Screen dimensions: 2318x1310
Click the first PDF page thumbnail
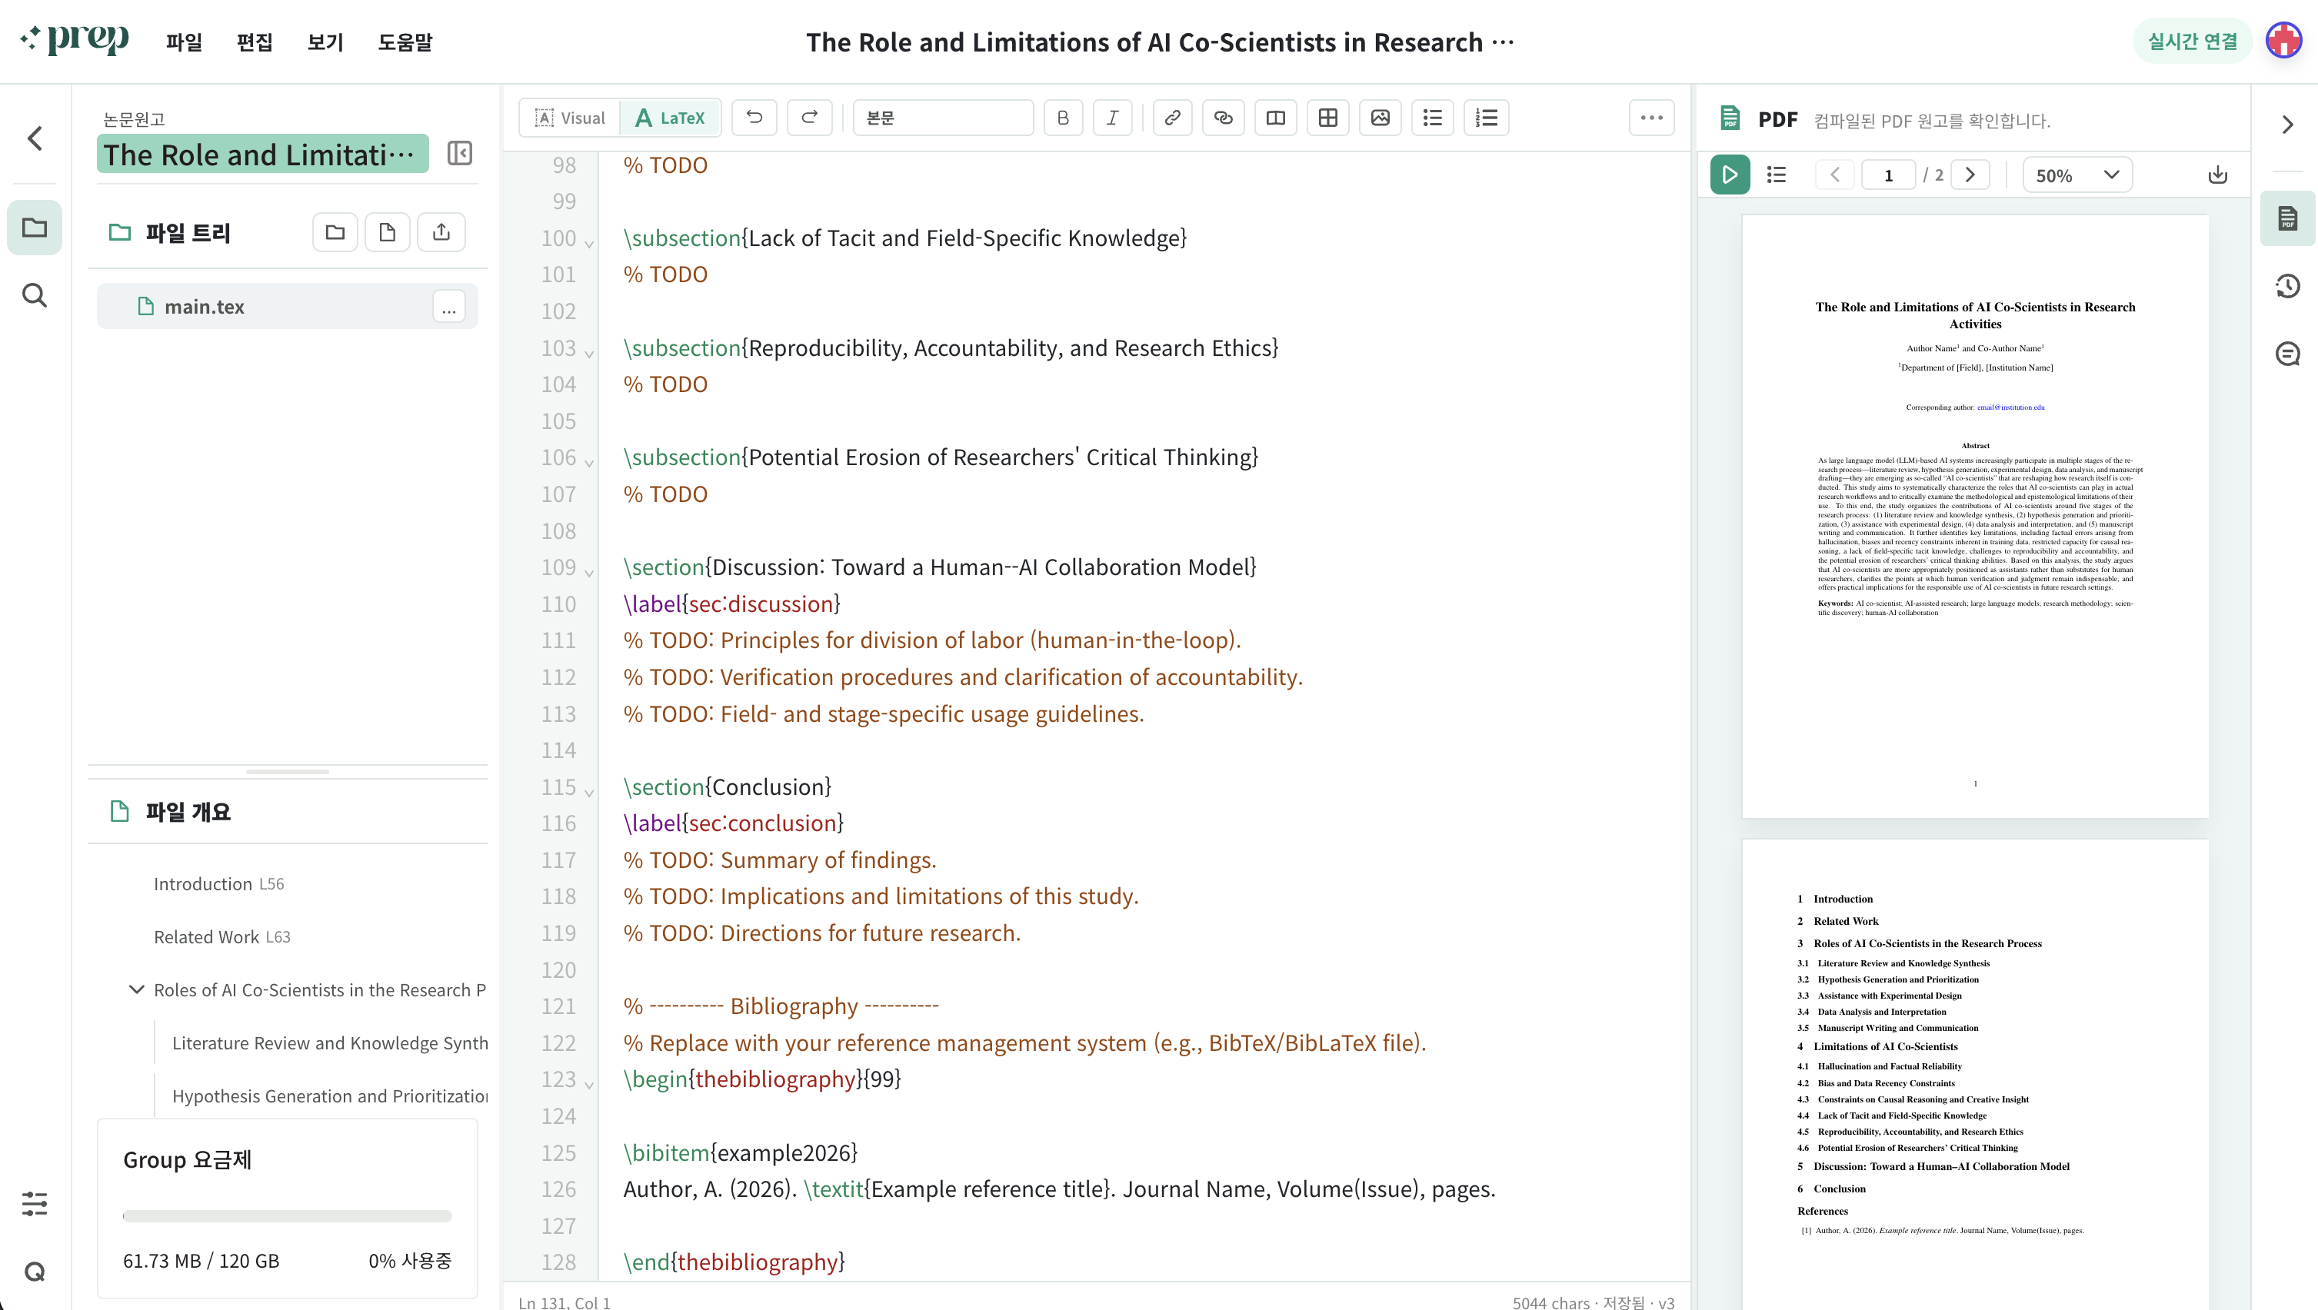(1974, 516)
